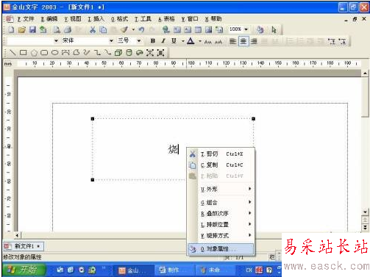Open the 宋体 font dropdown
This screenshot has height=277, width=370.
111,40
